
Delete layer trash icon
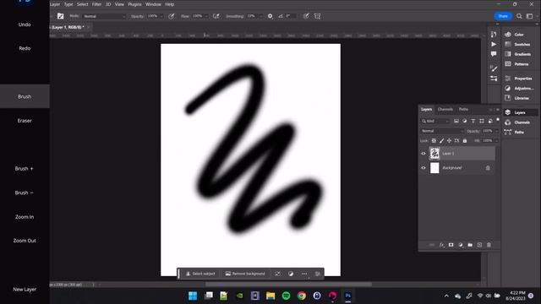tap(489, 245)
